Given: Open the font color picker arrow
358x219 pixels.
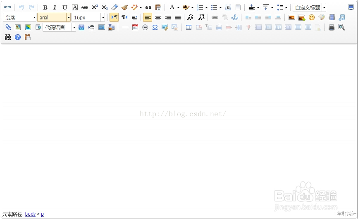Looking at the screenshot, I should 178,7.
